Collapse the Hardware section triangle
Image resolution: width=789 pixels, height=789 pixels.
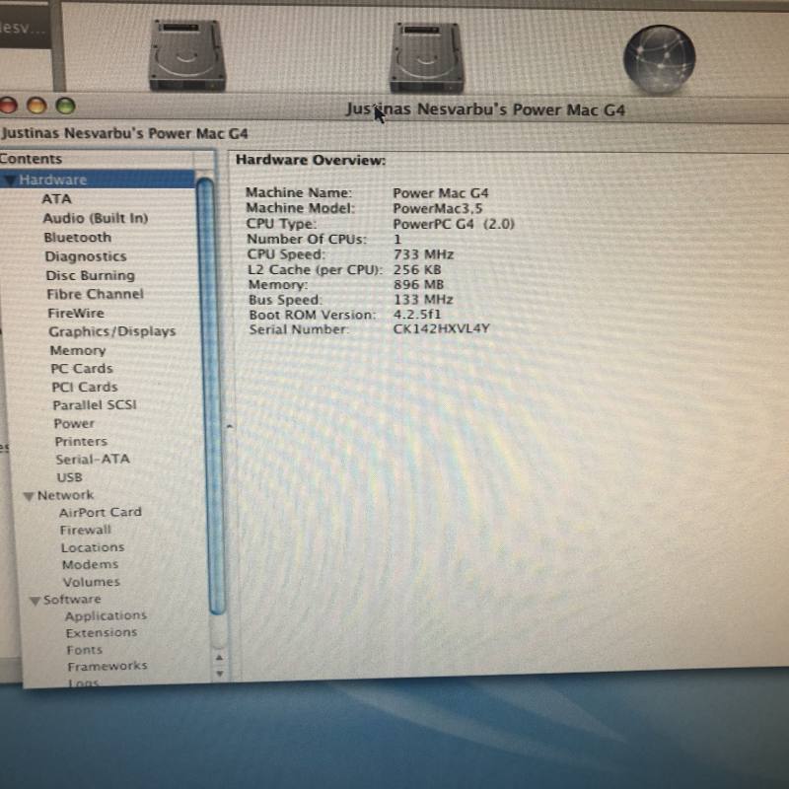(10, 180)
